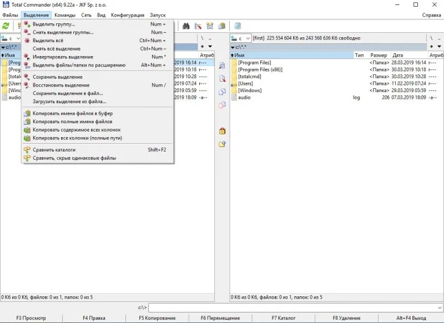The image size is (444, 323).
Task: Click the F5 Копирование button
Action: 157,318
